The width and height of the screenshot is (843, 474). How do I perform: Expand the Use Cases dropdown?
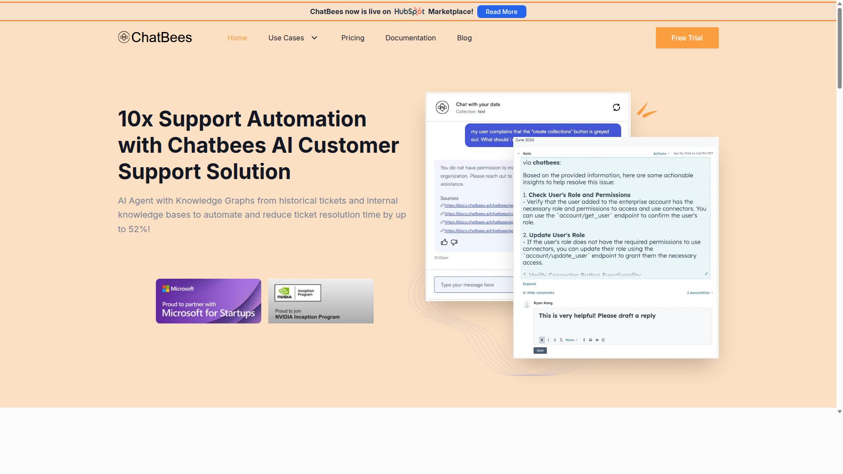pos(293,38)
